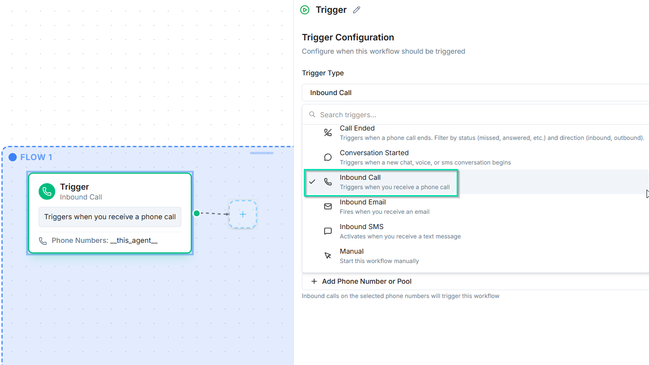Open the Trigger Type dropdown showing Inbound Call
The width and height of the screenshot is (649, 365).
pos(473,93)
